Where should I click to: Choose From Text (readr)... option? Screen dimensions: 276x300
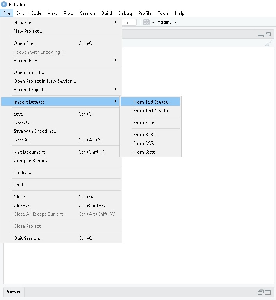click(x=150, y=111)
